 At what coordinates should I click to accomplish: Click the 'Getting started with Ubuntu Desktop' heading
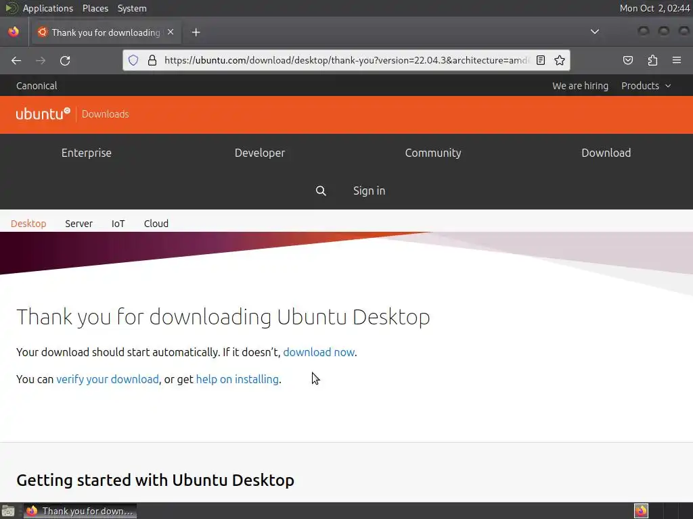click(155, 480)
